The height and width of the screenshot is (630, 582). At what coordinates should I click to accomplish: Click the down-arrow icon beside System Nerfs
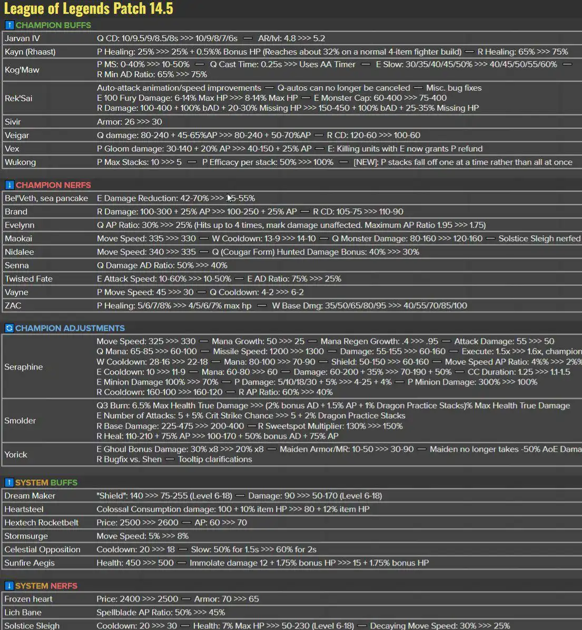tap(9, 585)
